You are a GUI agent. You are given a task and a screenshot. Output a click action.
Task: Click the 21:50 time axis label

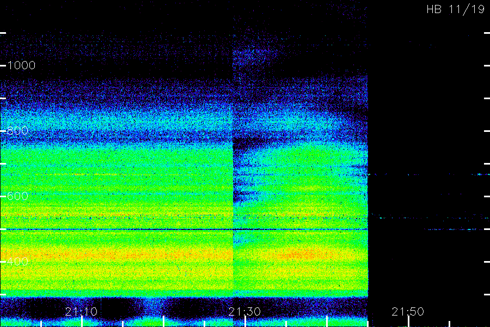pos(408,311)
